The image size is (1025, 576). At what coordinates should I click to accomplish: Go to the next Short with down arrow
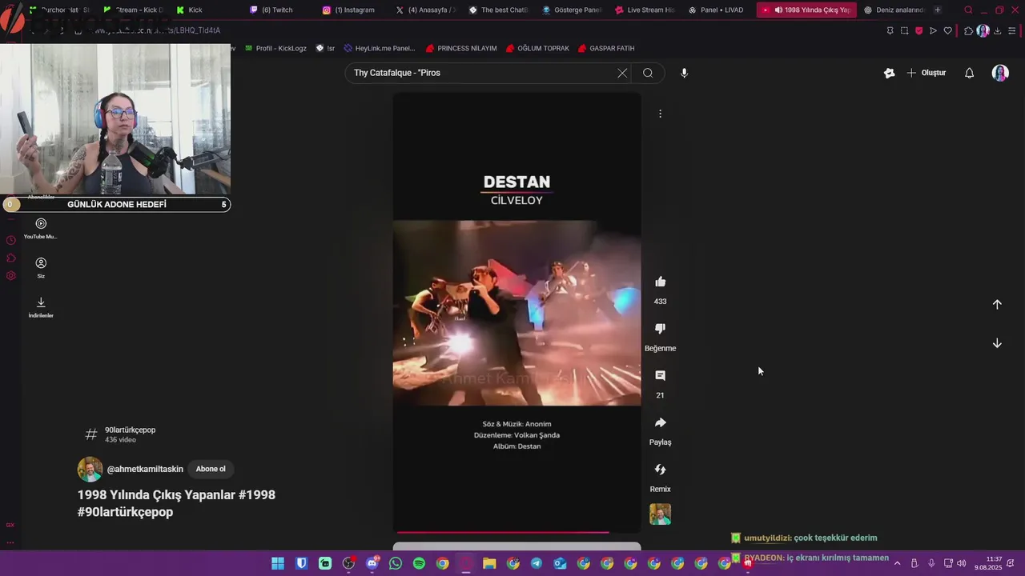pyautogui.click(x=997, y=343)
